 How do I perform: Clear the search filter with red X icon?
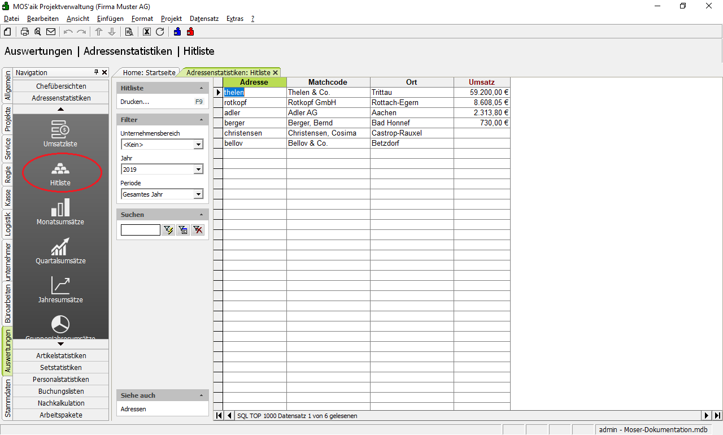point(198,229)
